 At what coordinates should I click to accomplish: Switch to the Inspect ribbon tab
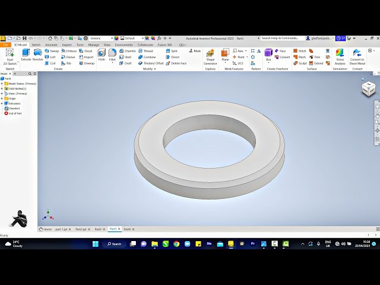(x=66, y=45)
